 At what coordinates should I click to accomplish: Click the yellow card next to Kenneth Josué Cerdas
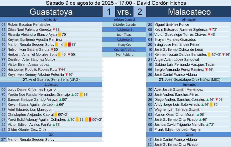(209, 54)
